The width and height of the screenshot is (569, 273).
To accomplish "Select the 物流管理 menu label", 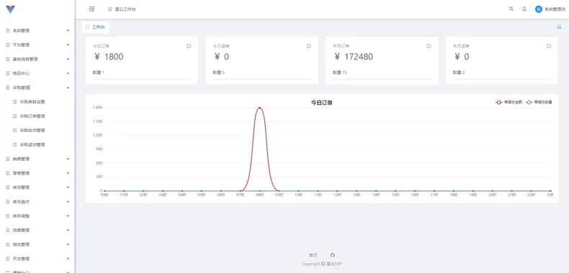I will [x=21, y=245].
